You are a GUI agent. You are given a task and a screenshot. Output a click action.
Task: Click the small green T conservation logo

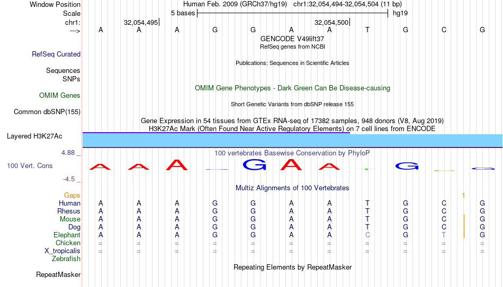[366, 169]
